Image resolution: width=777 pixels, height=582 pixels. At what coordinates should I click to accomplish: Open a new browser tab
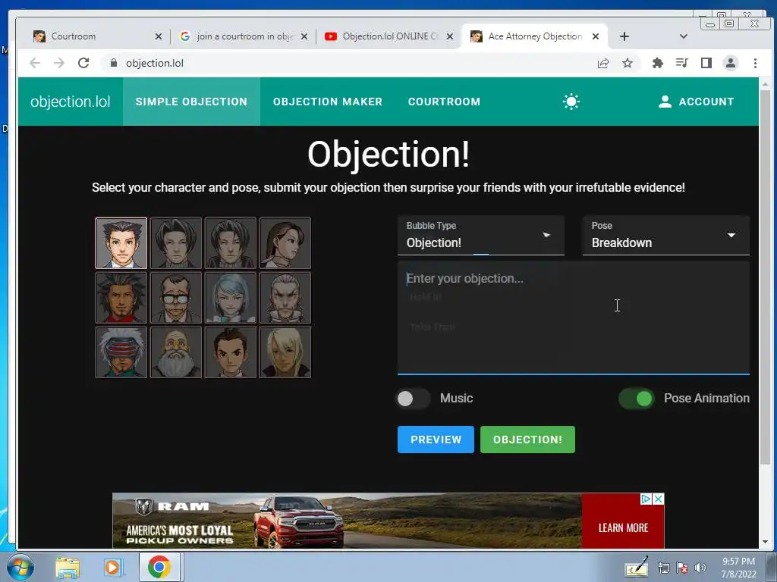624,36
